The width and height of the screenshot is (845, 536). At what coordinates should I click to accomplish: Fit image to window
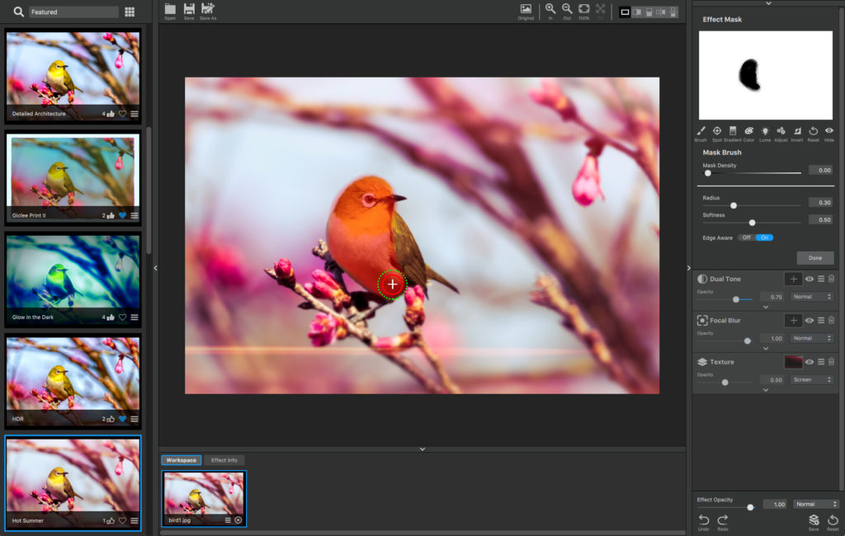click(601, 12)
